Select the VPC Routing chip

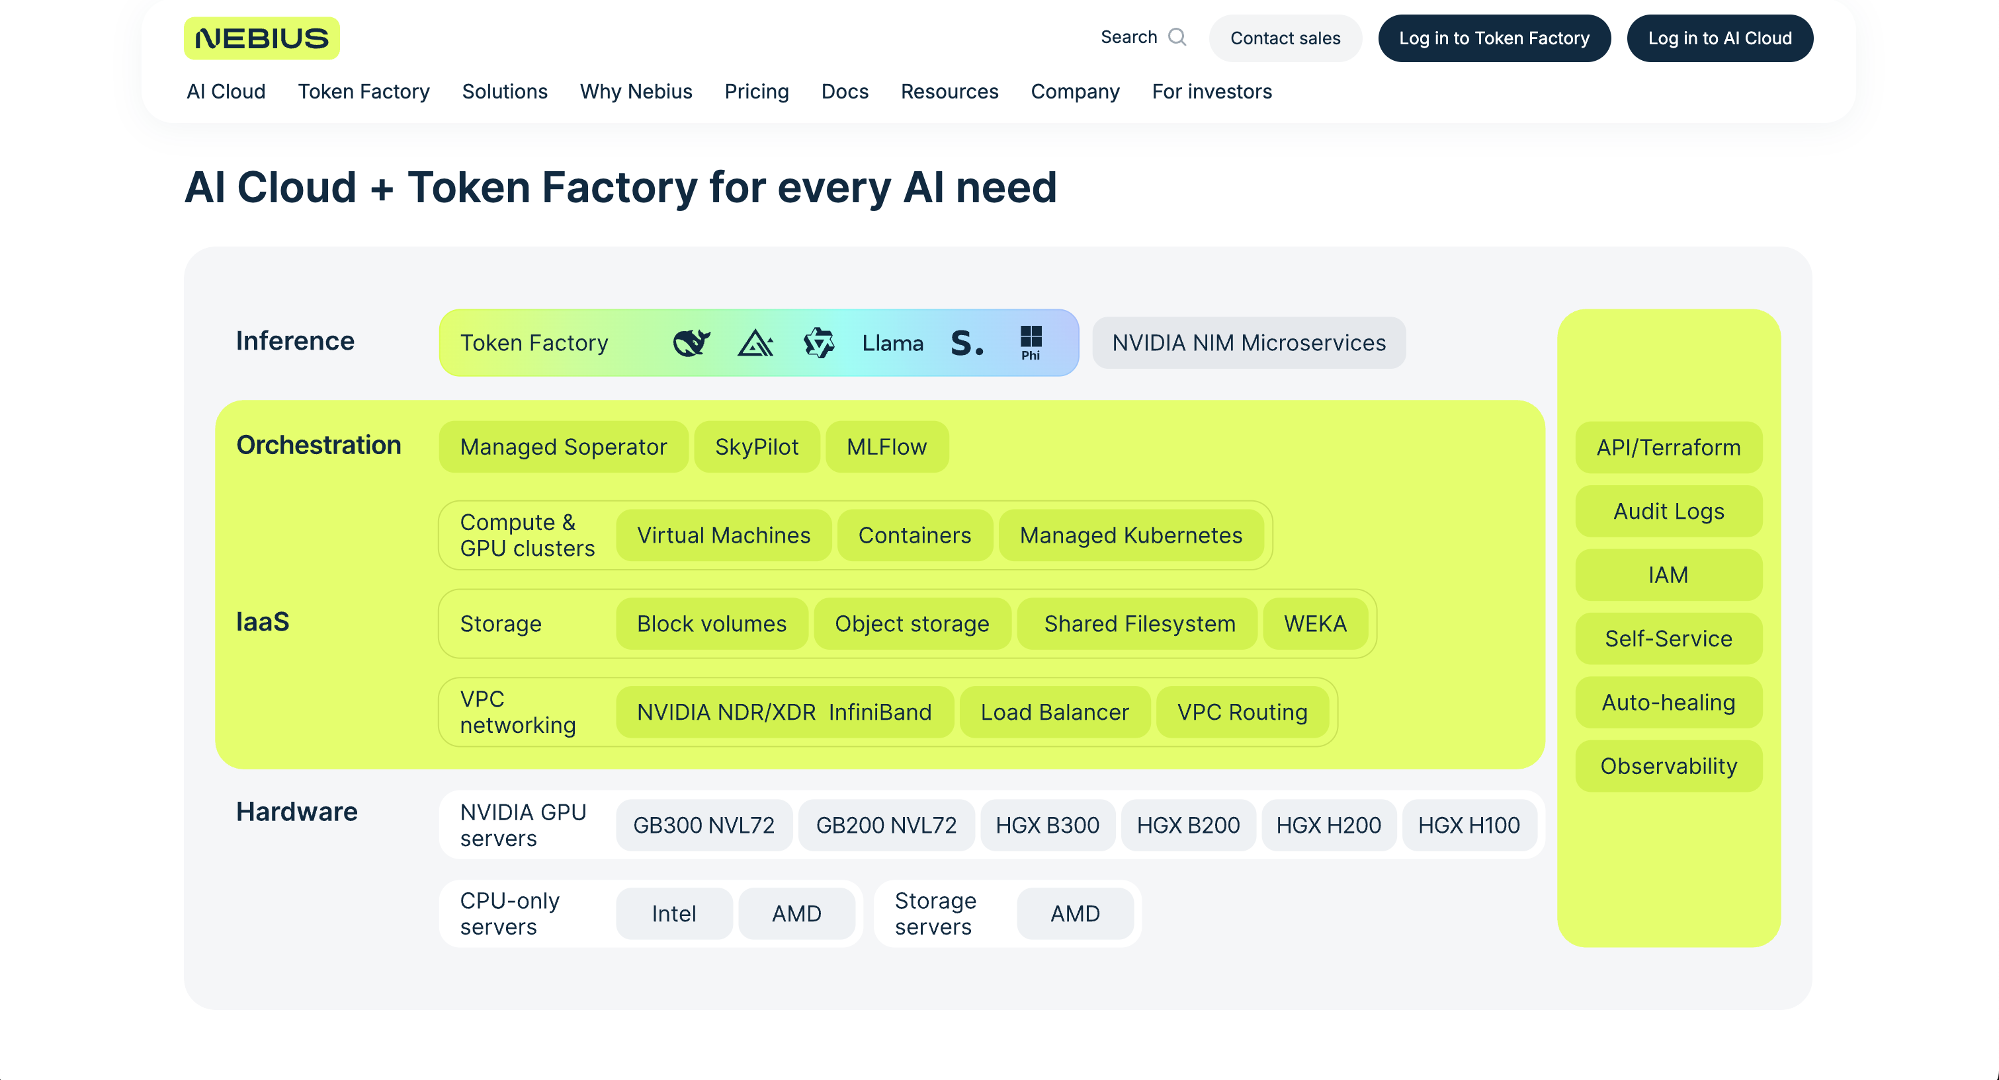[x=1242, y=712]
